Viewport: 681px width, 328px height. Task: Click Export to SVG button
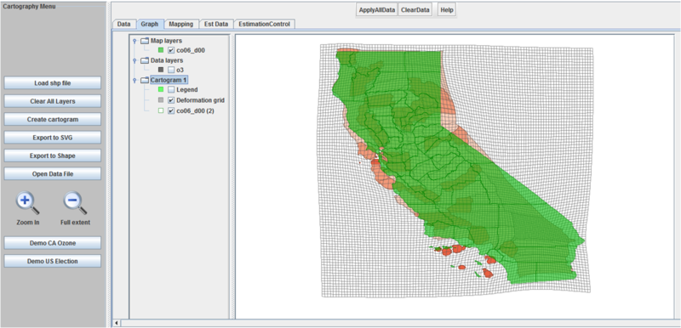[x=53, y=138]
